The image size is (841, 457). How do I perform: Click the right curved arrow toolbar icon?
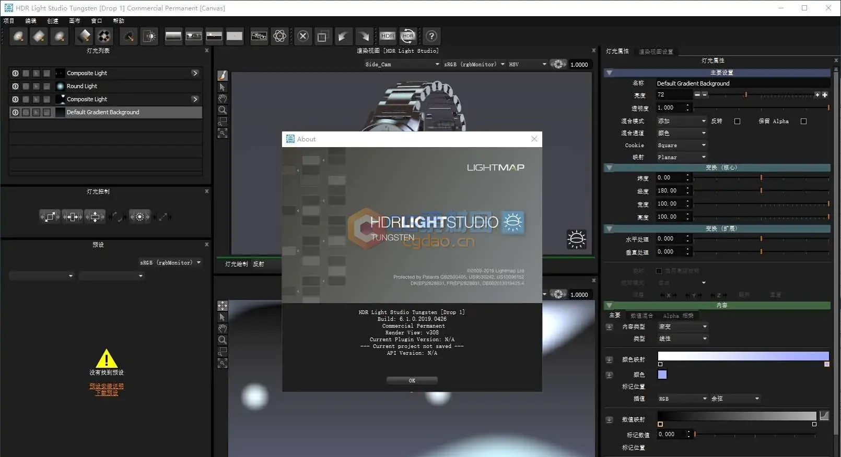(x=364, y=36)
